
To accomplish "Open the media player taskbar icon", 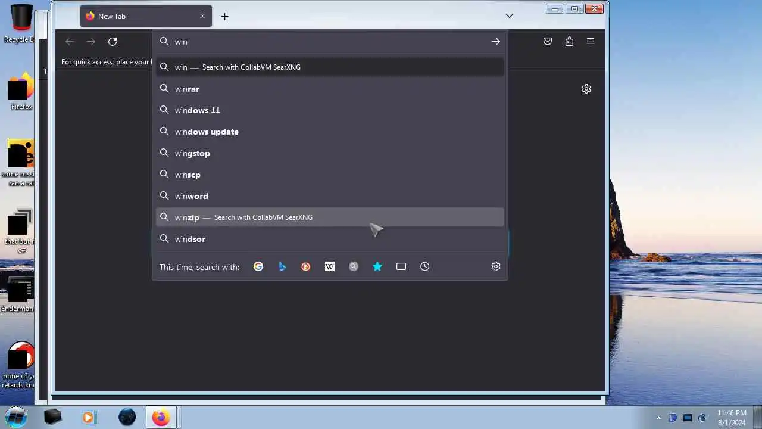I will (x=88, y=418).
